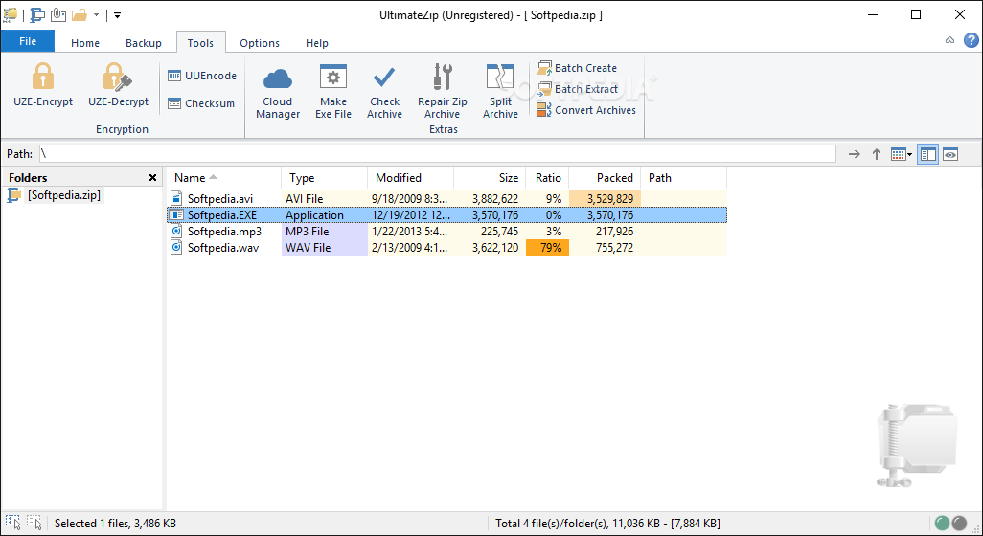This screenshot has height=536, width=983.
Task: Click the open folder icon in title bar
Action: (x=79, y=15)
